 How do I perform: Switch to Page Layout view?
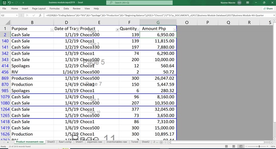234,147
